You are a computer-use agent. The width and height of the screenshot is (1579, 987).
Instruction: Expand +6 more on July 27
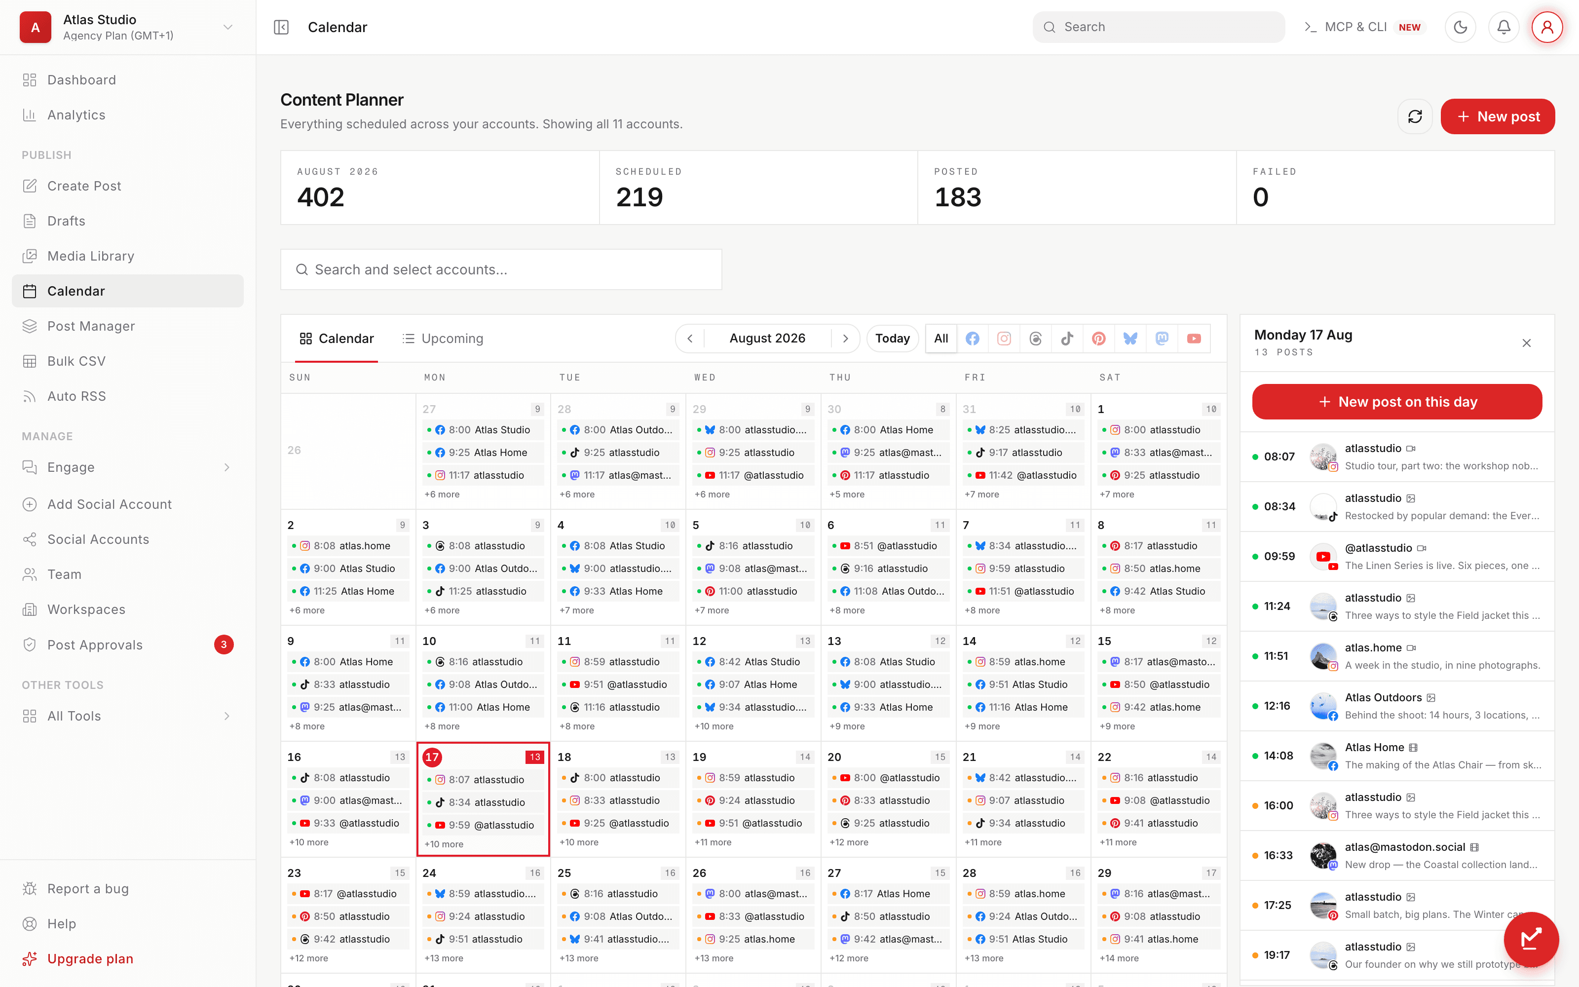[442, 494]
